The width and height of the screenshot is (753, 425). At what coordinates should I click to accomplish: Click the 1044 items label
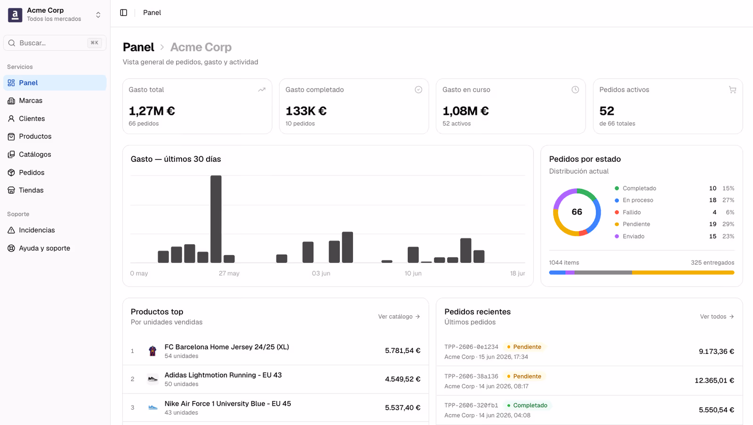coord(564,263)
